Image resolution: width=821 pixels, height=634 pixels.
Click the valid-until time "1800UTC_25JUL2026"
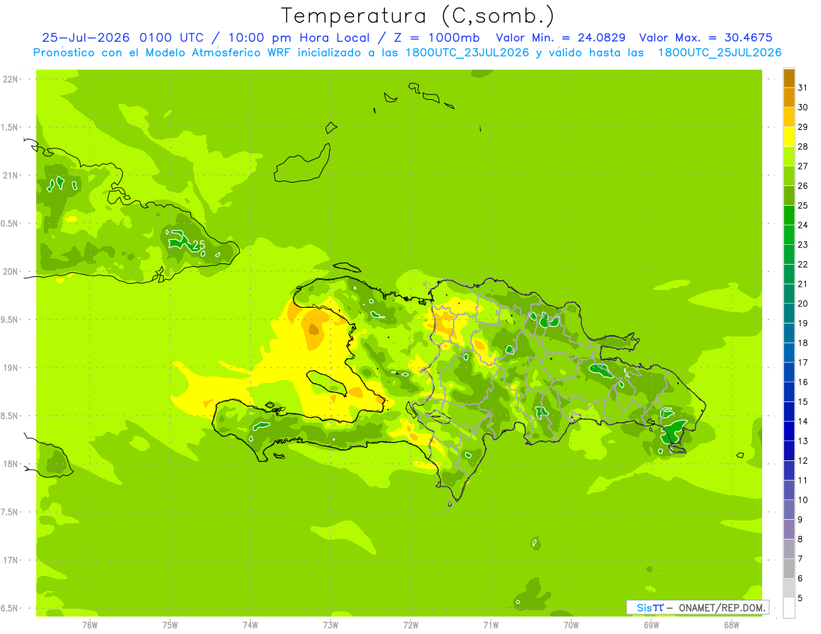[720, 53]
